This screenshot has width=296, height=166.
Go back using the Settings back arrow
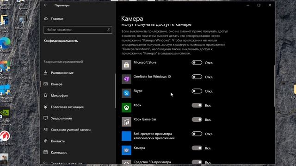pos(46,5)
